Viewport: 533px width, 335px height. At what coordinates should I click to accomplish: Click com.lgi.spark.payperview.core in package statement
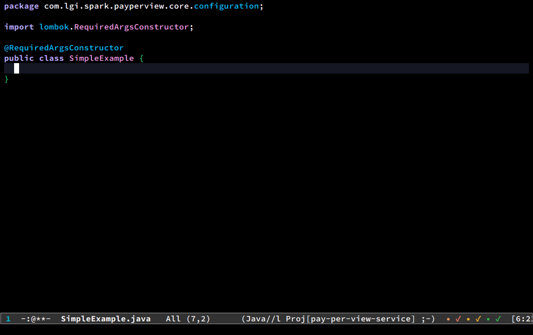click(117, 6)
